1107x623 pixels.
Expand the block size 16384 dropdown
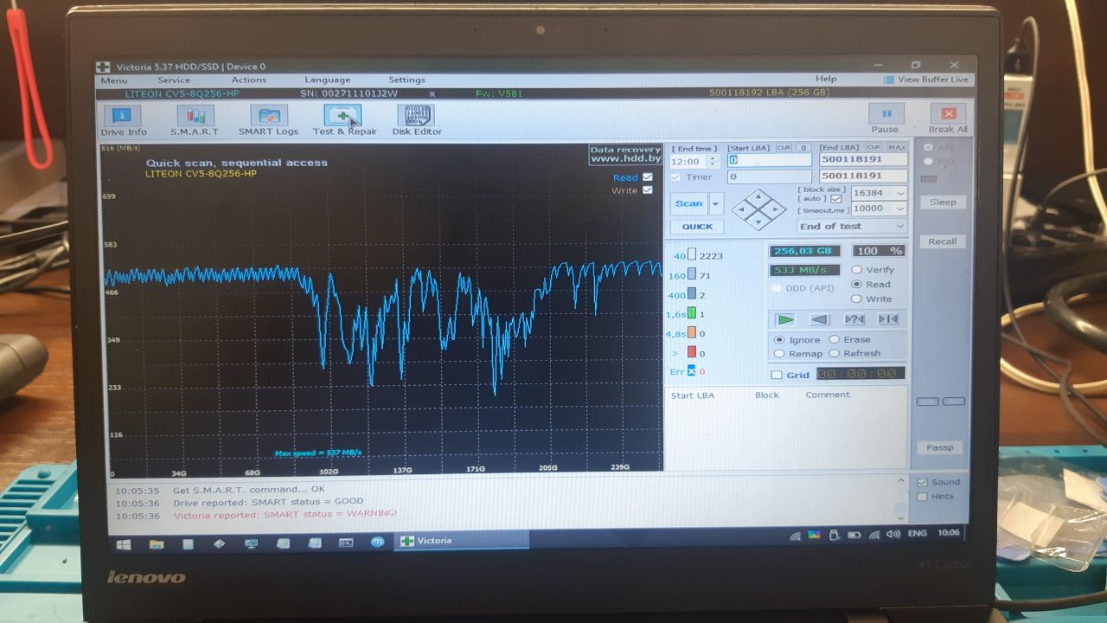(900, 193)
